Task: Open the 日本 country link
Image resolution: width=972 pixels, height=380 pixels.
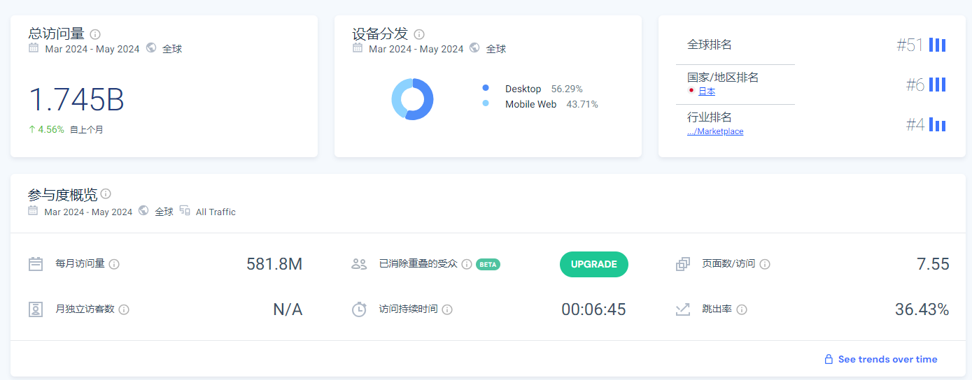Action: tap(707, 92)
